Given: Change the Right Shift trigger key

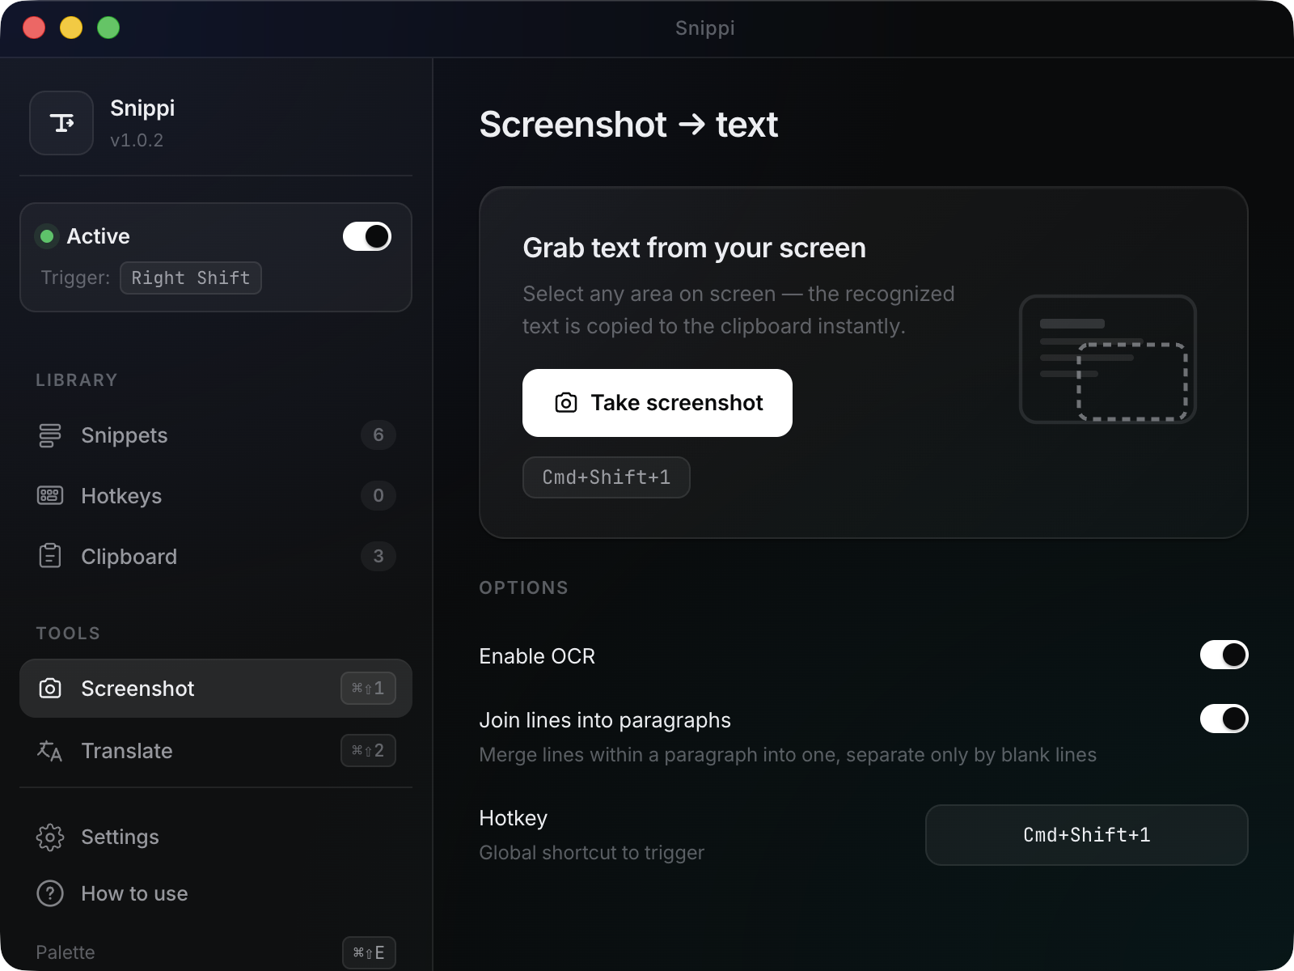Looking at the screenshot, I should (191, 278).
